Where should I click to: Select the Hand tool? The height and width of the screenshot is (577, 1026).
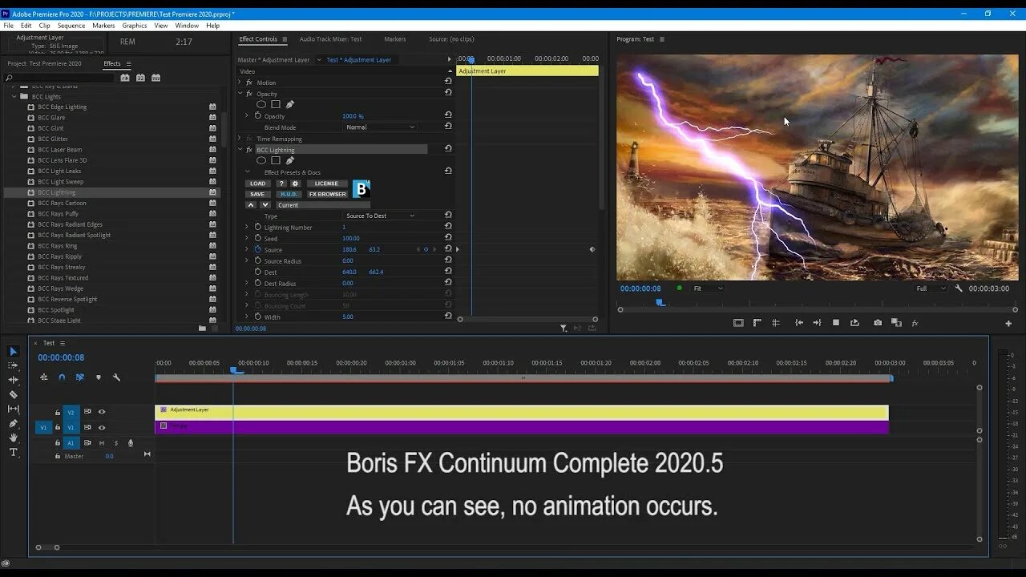click(x=13, y=438)
